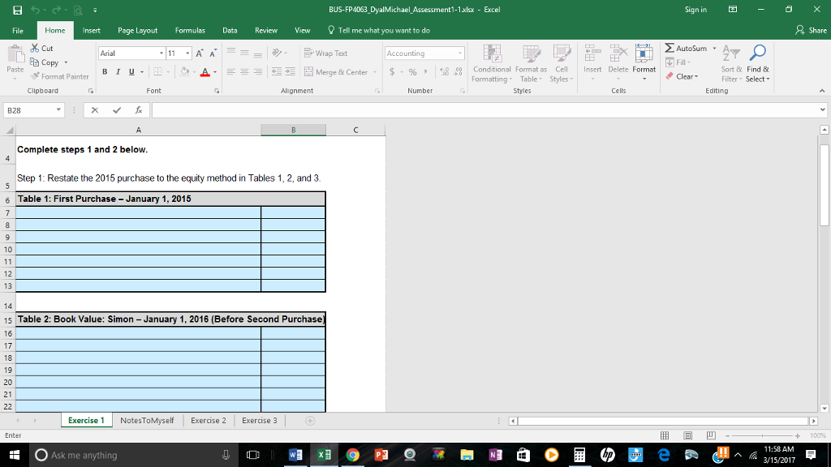
Task: Click the zoom slider in status bar
Action: pos(762,435)
